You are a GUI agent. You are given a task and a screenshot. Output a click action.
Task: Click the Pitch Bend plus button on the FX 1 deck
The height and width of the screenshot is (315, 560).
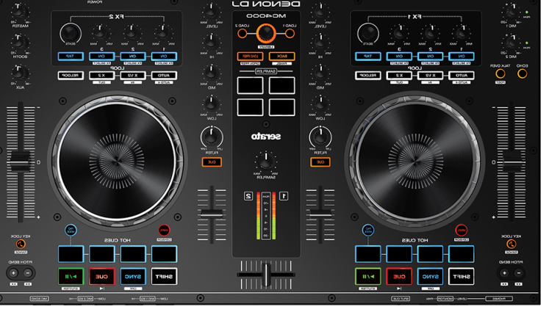(504, 273)
